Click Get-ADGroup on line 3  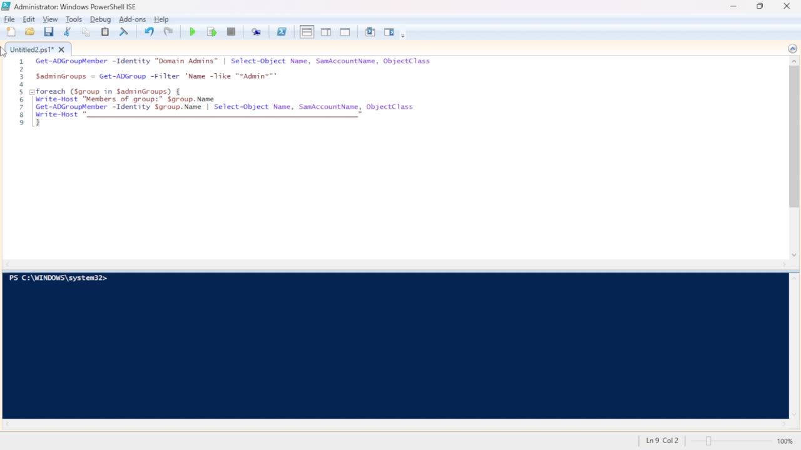tap(123, 76)
